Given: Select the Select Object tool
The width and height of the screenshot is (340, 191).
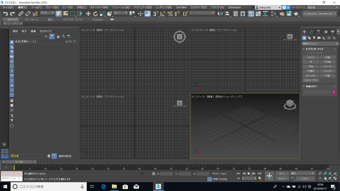Looking at the screenshot, I should (x=58, y=14).
